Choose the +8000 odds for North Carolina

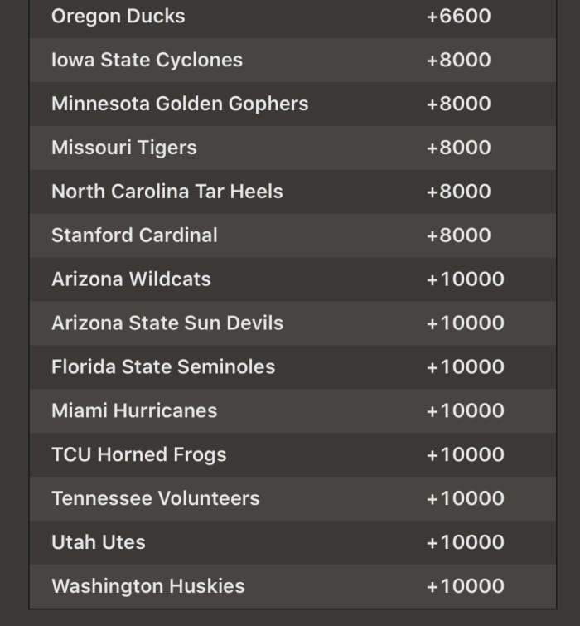coord(458,192)
